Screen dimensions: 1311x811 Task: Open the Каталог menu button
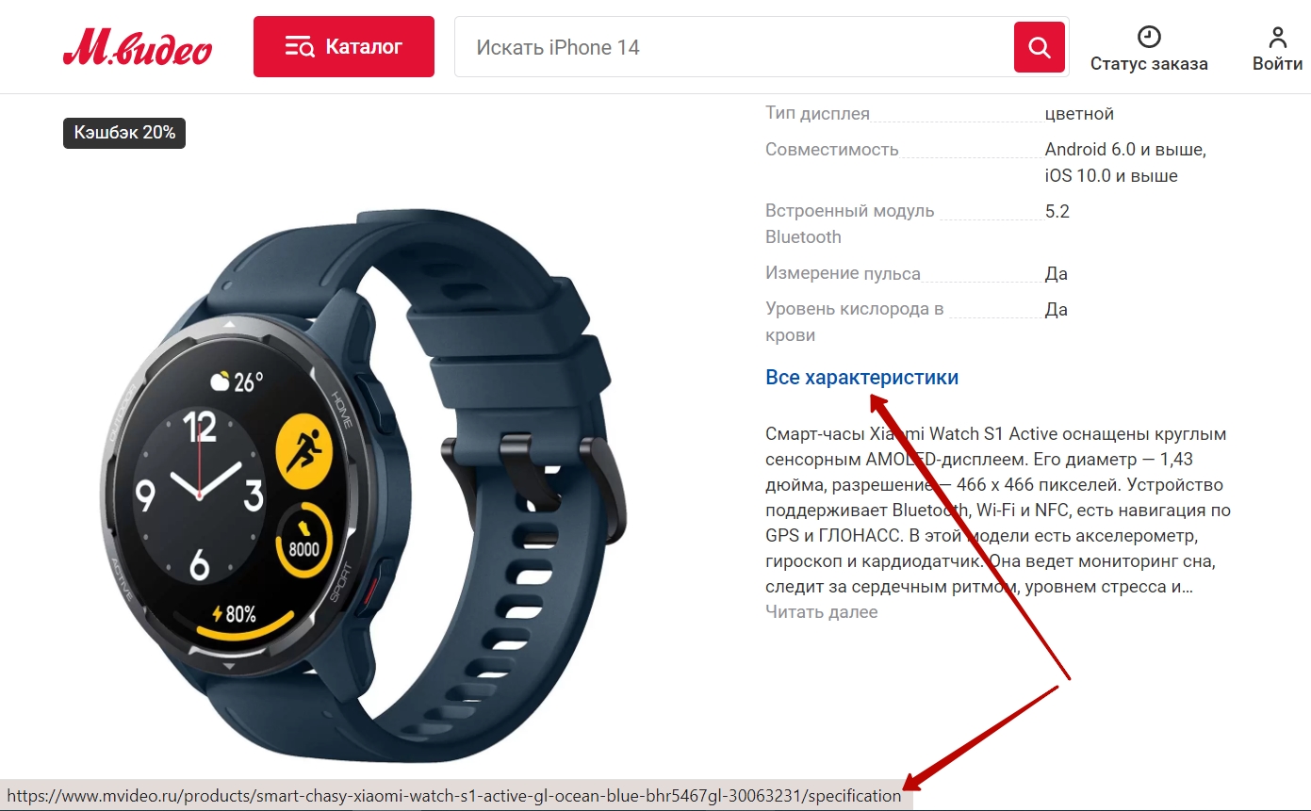[344, 46]
